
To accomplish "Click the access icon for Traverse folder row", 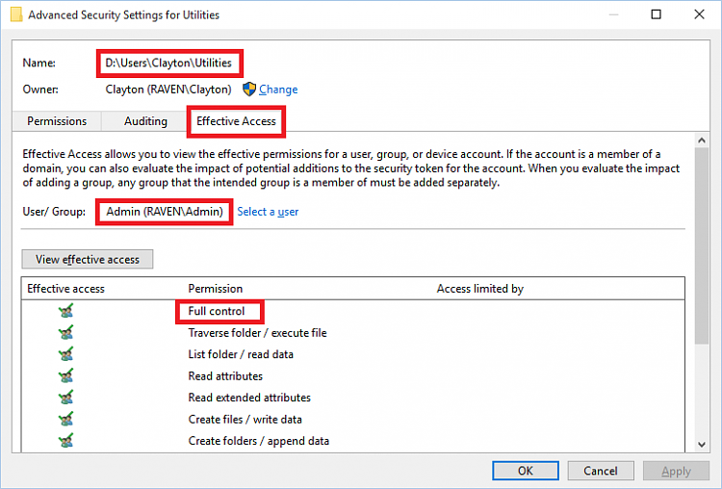I will pyautogui.click(x=65, y=332).
